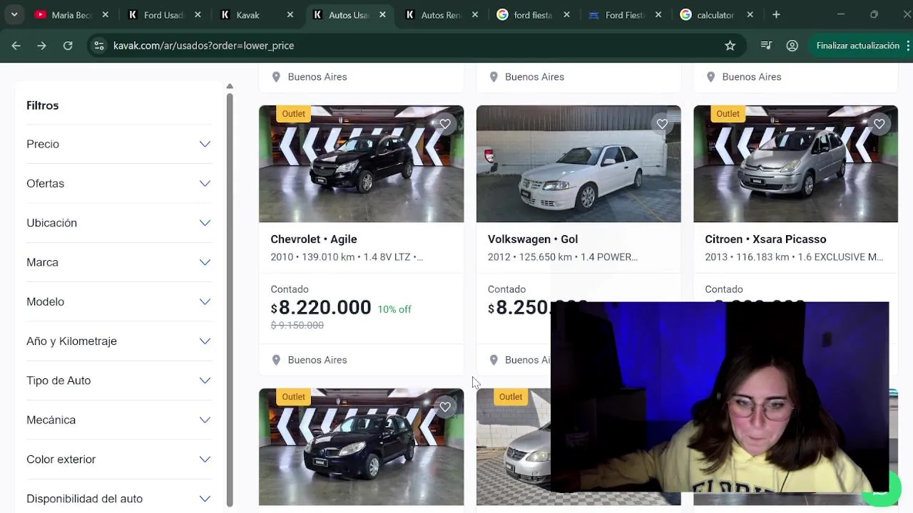The image size is (913, 513).
Task: Expand Disponibilidad del auto filter
Action: [118, 499]
